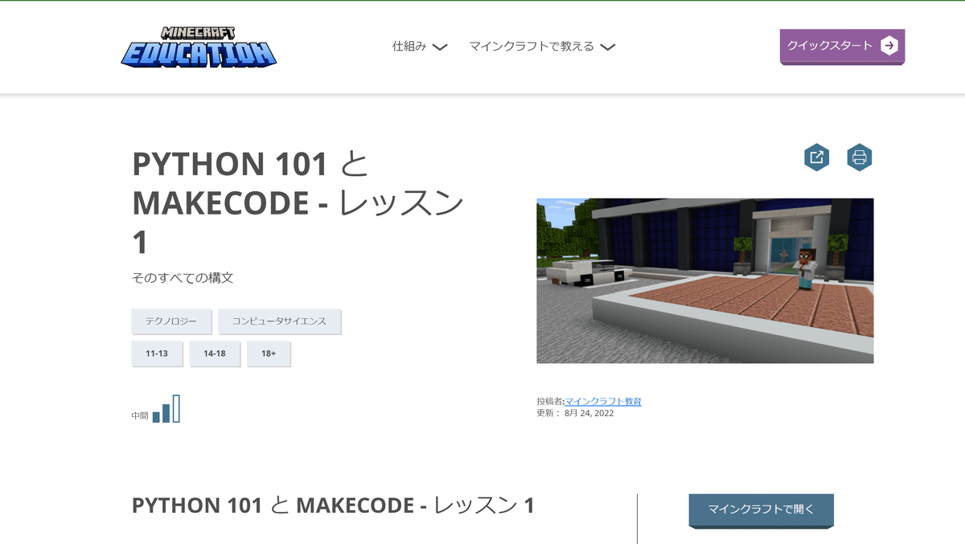Click the chevron next to 仕組み
Image resolution: width=965 pixels, height=544 pixels.
point(439,47)
